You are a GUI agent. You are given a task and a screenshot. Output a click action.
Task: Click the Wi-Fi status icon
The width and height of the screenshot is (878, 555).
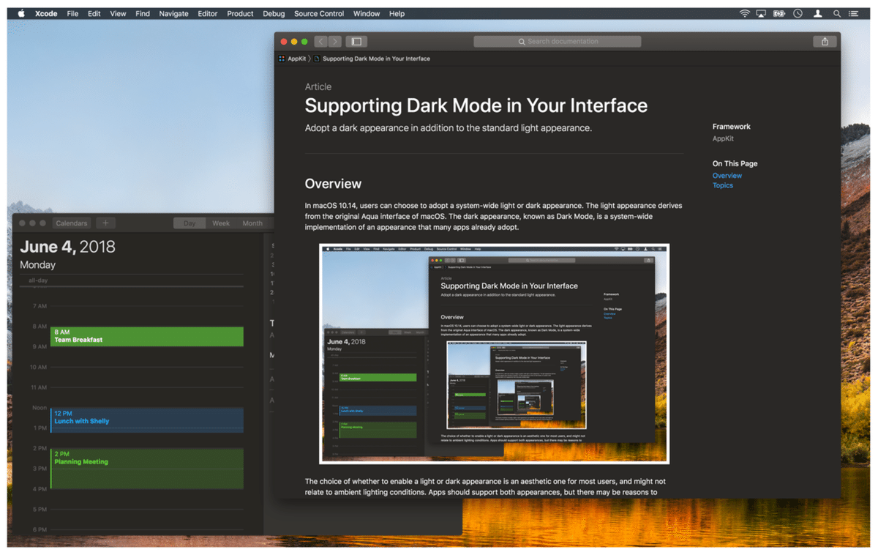745,14
